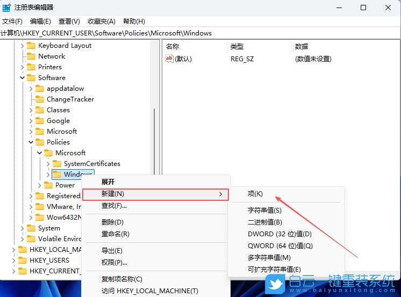Choose 权限(P)... in the context menu
The height and width of the screenshot is (297, 401).
pyautogui.click(x=156, y=263)
